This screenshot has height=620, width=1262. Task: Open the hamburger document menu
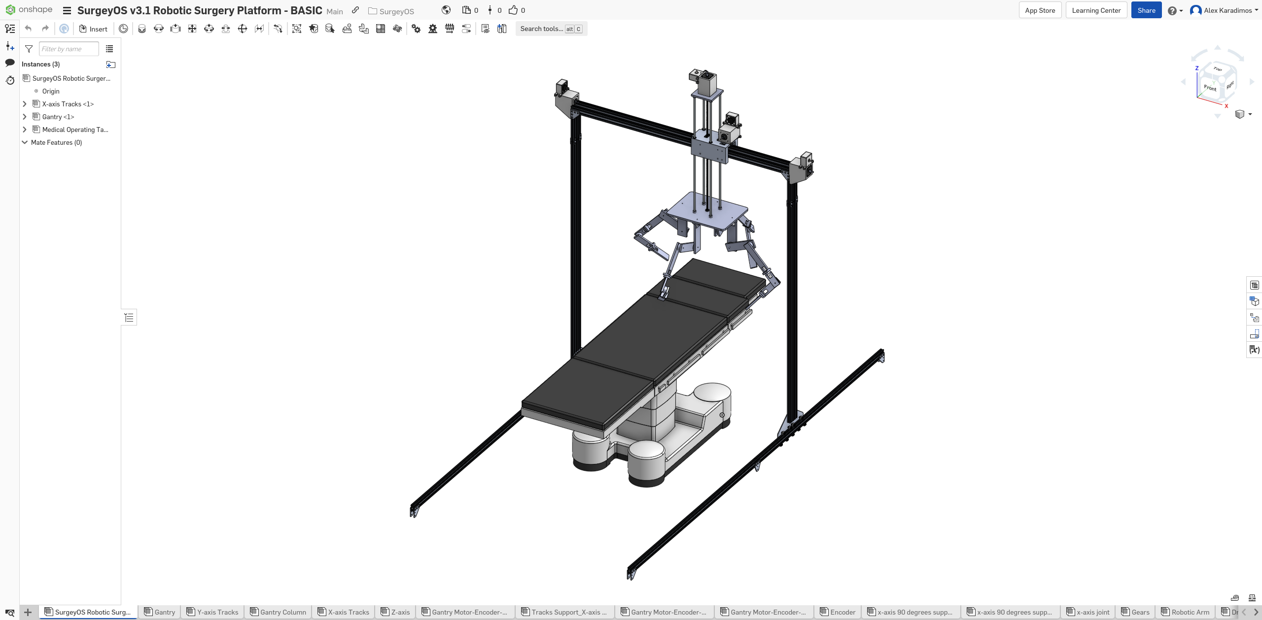(67, 10)
